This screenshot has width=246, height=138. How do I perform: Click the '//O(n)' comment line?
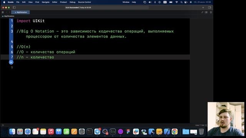[x=23, y=47]
